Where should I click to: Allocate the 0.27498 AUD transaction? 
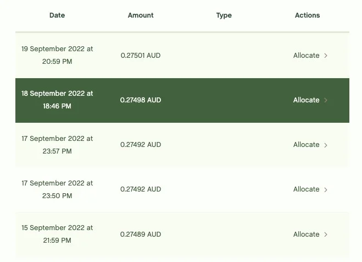pos(307,100)
